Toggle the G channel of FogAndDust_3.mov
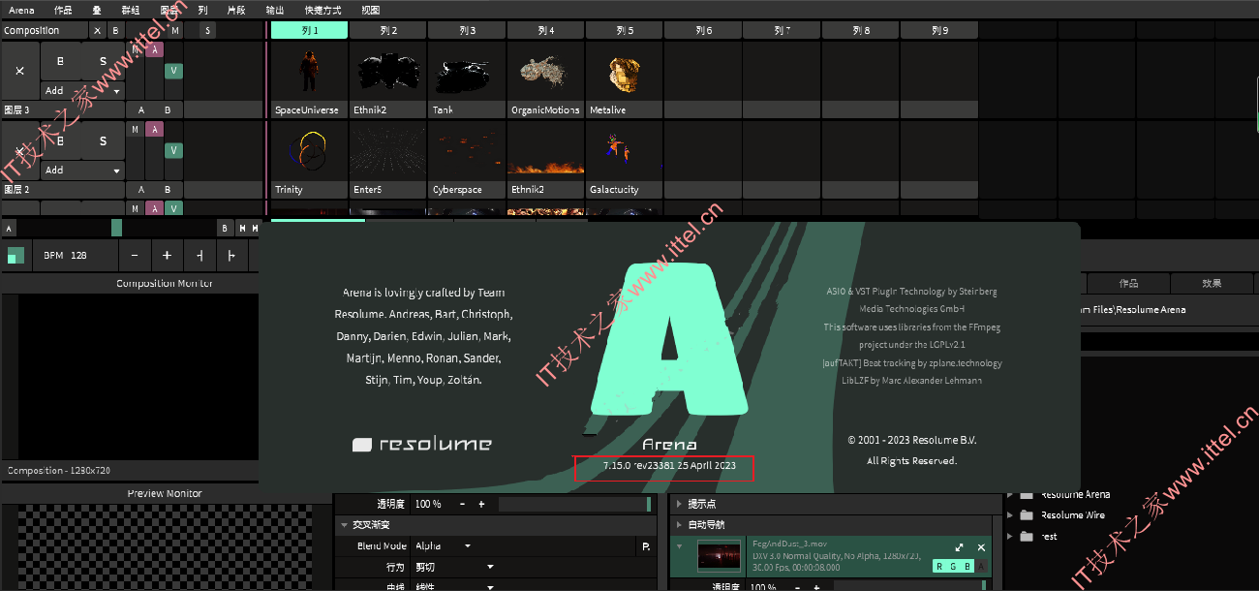 coord(953,567)
